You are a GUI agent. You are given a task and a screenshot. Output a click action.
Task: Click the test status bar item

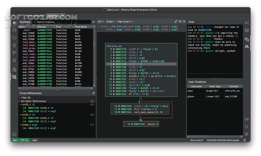pos(35,140)
